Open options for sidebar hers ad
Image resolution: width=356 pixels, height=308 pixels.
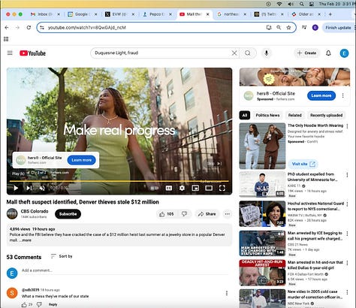click(x=342, y=95)
